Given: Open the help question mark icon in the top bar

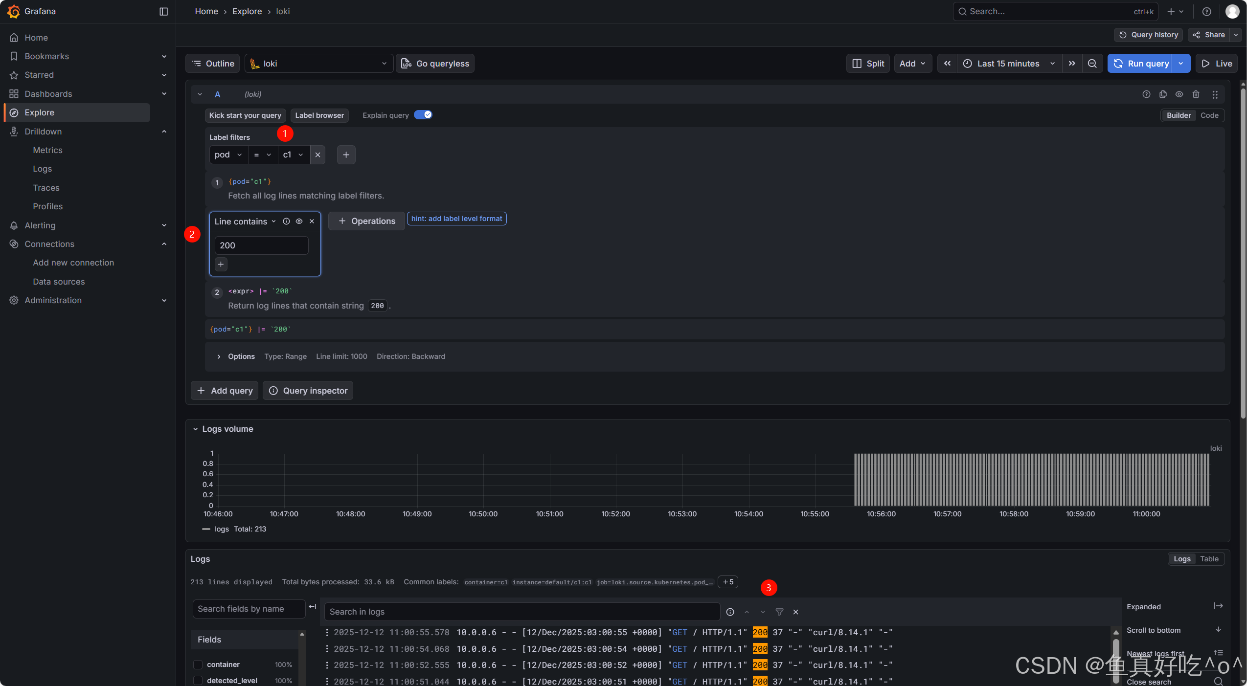Looking at the screenshot, I should click(x=1206, y=11).
